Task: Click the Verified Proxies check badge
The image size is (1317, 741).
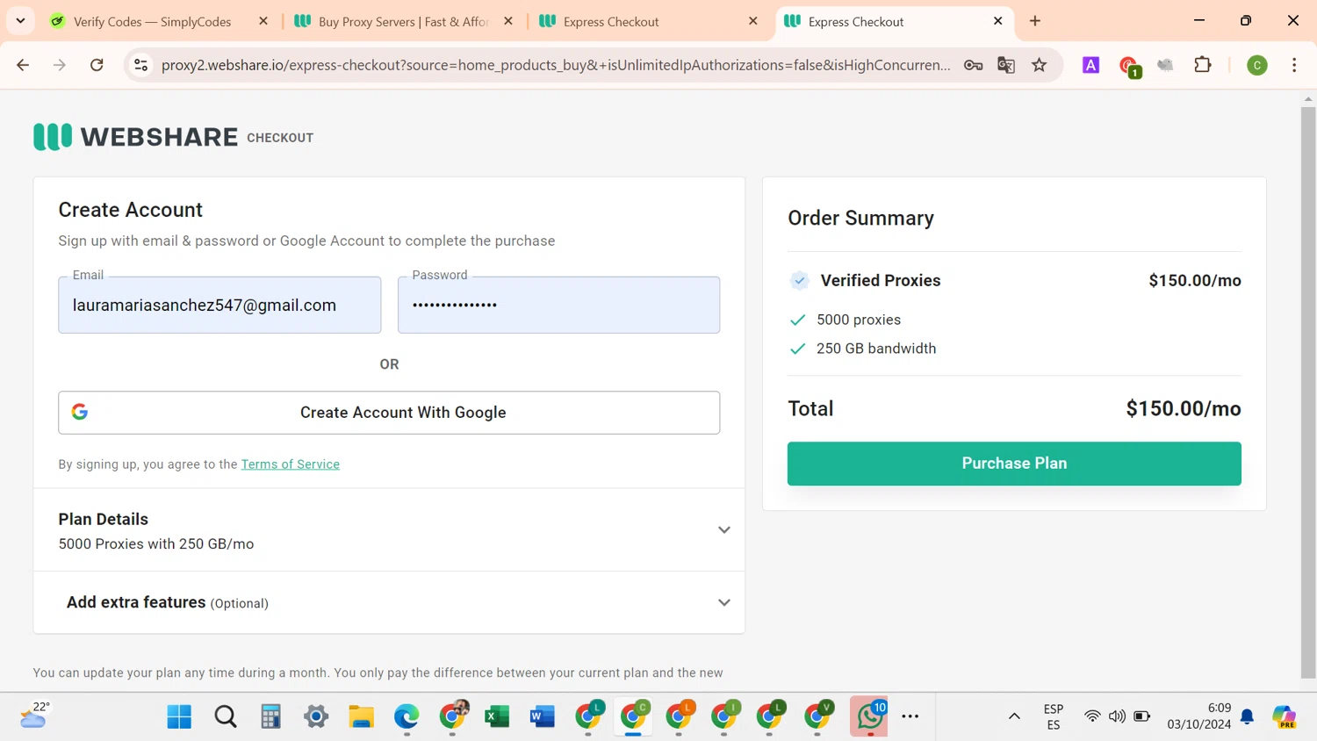Action: coord(799,280)
